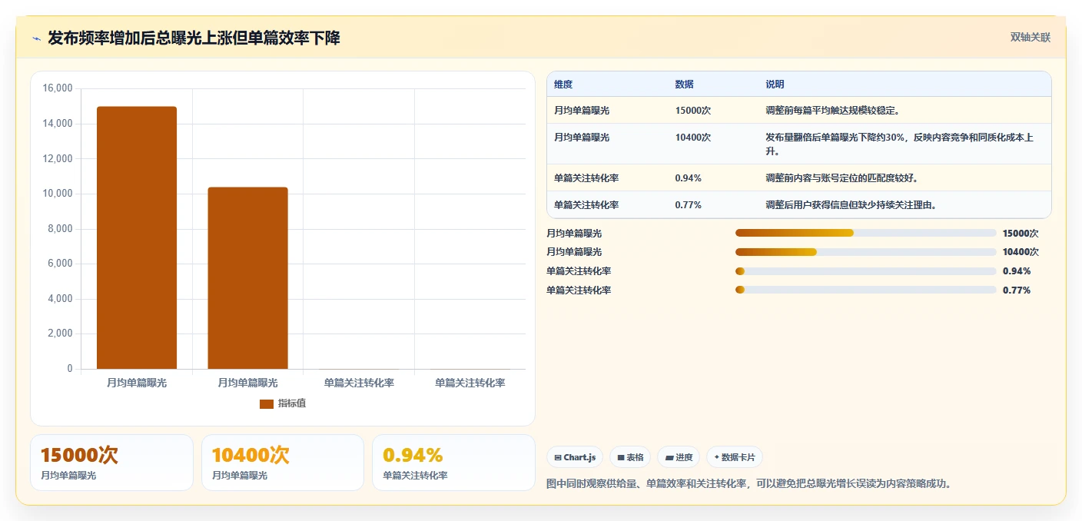Select the 进度 chip
Screen dimensions: 1082x521
click(x=679, y=457)
